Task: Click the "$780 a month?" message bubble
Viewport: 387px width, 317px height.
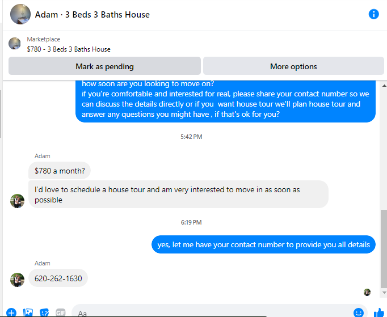Action: click(60, 171)
